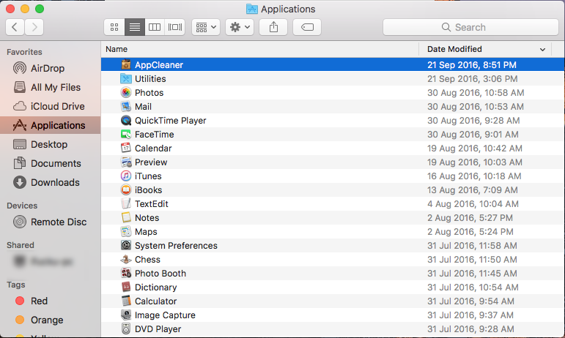
Task: Go back to previous folder
Action: pos(15,27)
